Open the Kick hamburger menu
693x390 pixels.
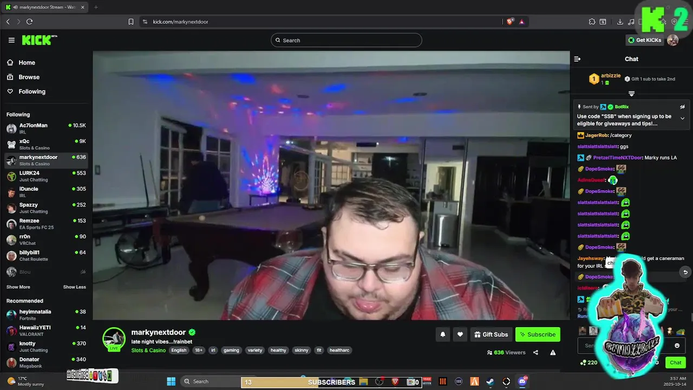coord(11,40)
